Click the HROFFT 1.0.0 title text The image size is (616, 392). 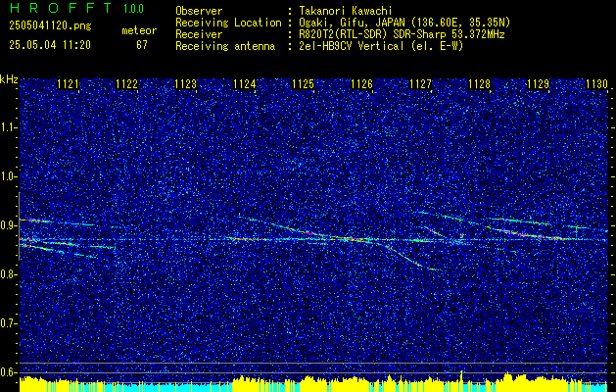click(76, 8)
